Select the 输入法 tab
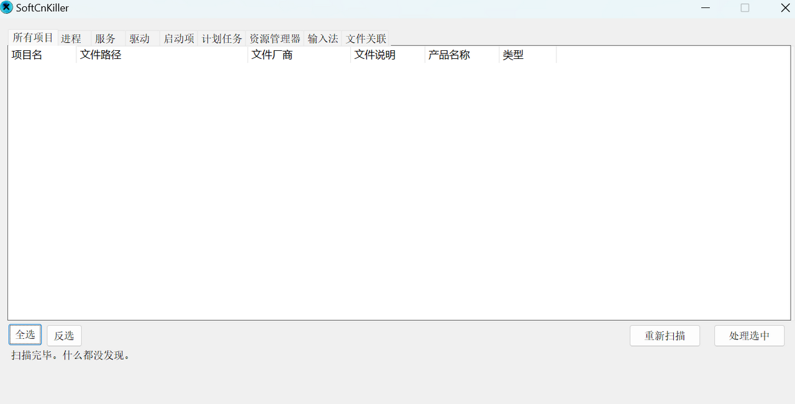This screenshot has width=795, height=404. [323, 38]
